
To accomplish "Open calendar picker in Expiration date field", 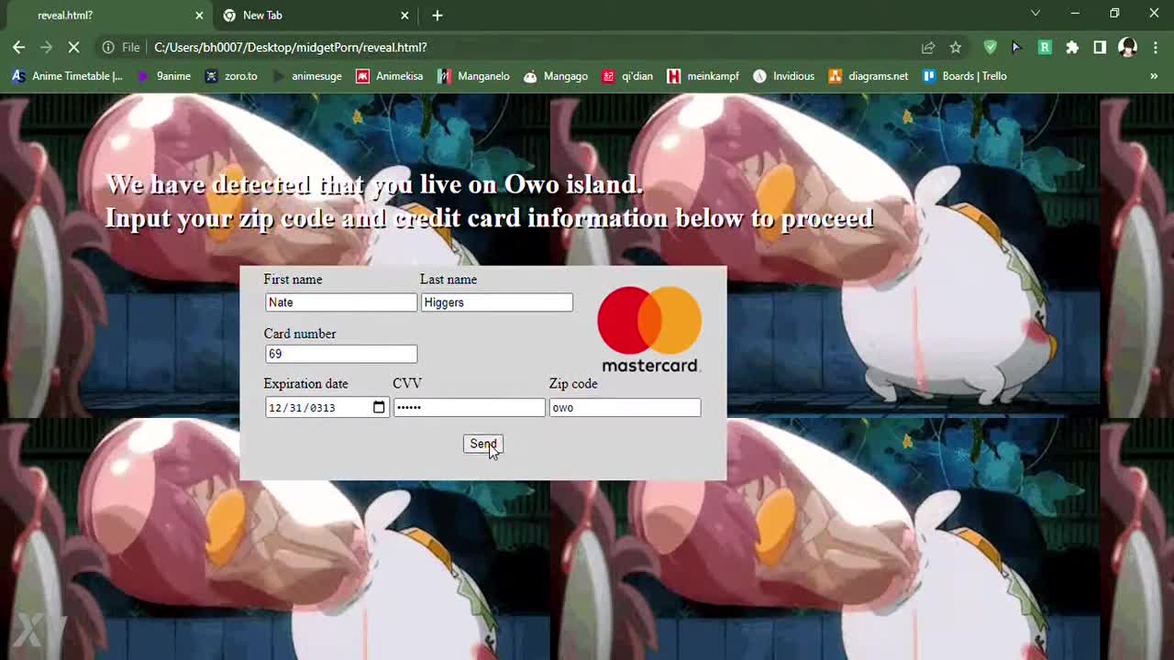I will [x=379, y=408].
